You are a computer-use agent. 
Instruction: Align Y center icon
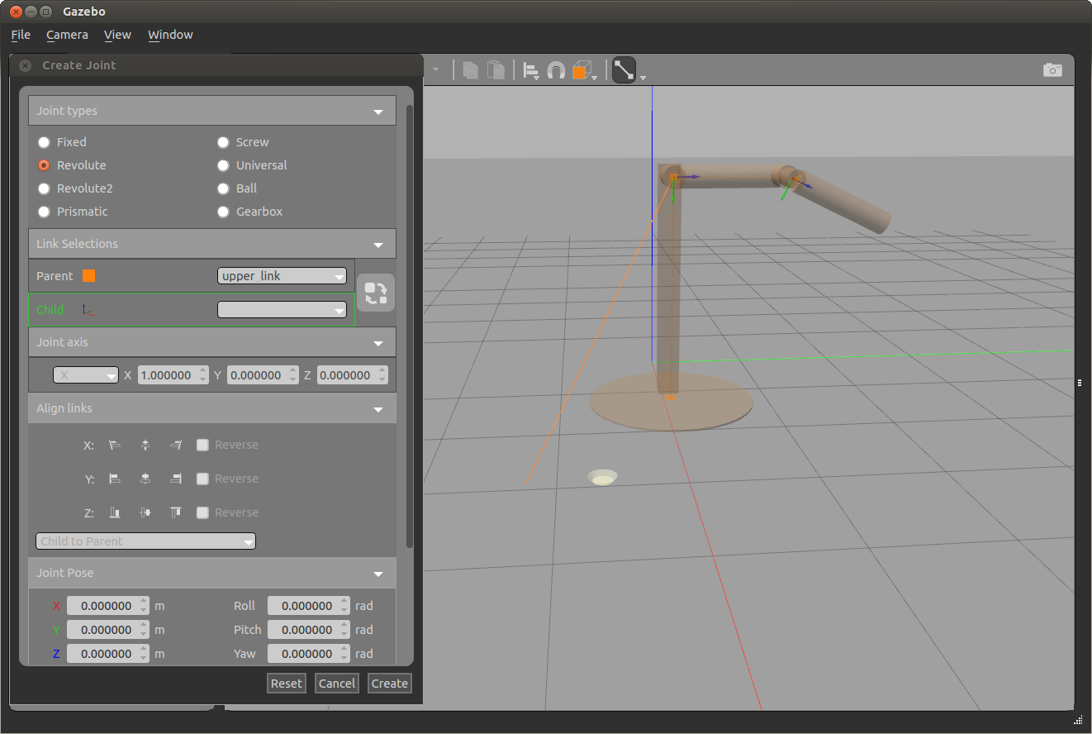(145, 479)
